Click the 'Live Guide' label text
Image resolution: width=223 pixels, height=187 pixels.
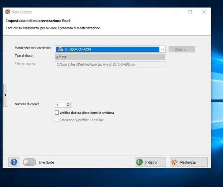(x=46, y=162)
